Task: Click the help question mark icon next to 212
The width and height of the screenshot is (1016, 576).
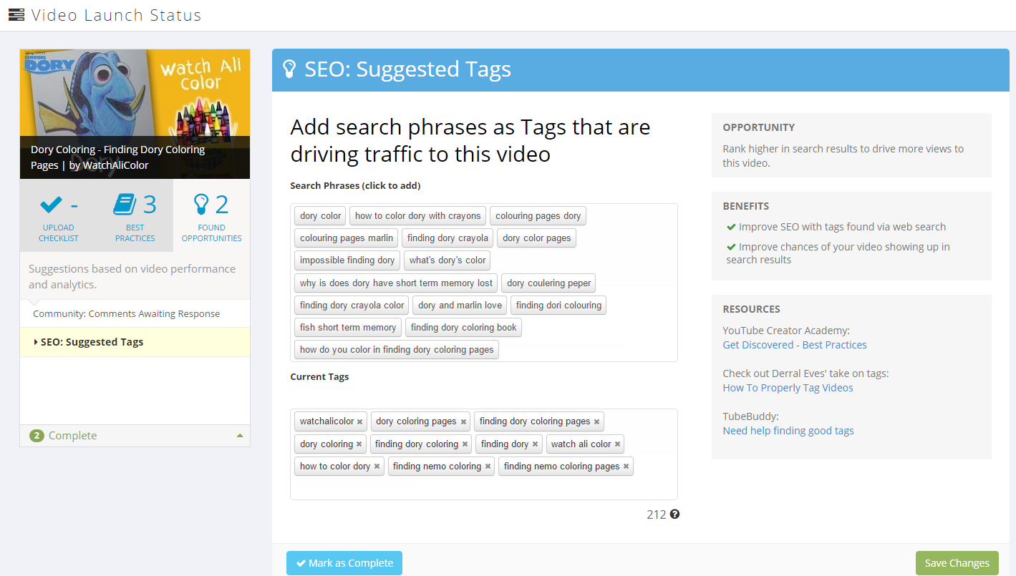Action: [x=674, y=514]
